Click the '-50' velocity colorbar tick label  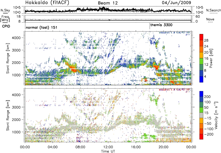tap(208, 123)
